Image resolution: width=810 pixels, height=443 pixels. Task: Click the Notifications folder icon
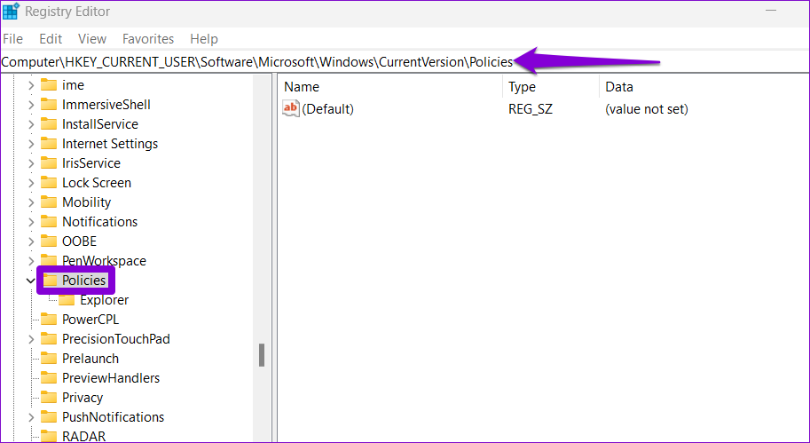[x=49, y=222]
